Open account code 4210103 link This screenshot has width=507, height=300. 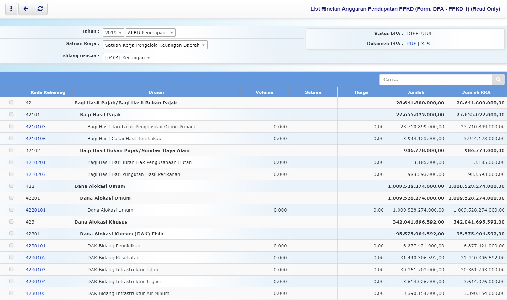tap(36, 127)
